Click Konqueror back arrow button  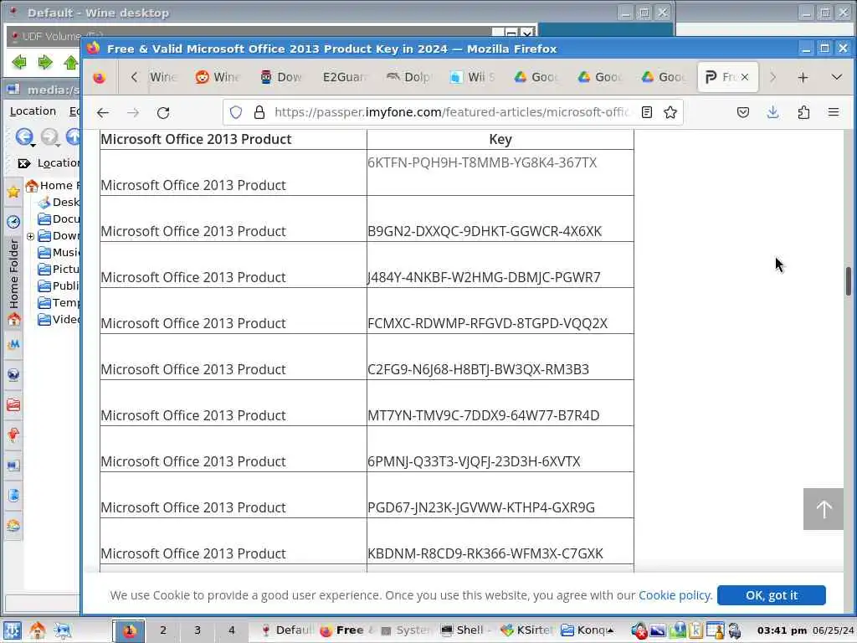(24, 136)
